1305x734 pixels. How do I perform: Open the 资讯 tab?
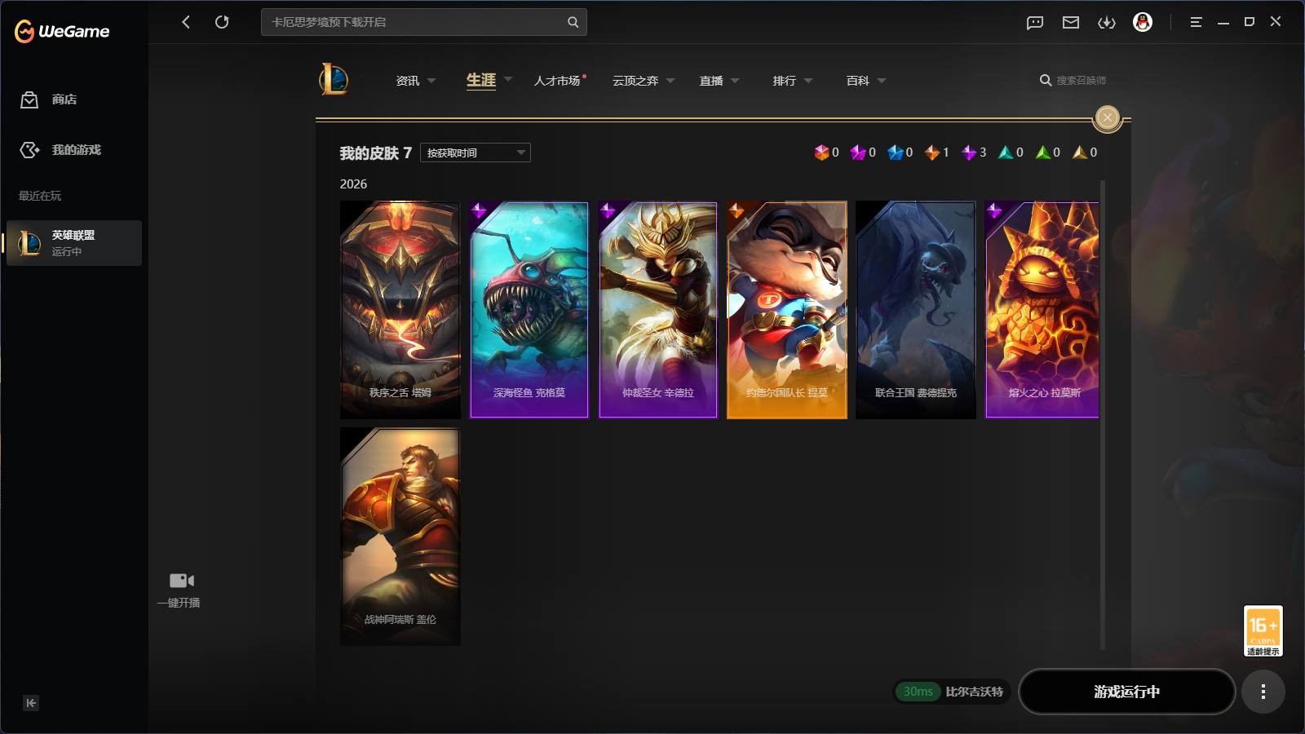(x=408, y=81)
